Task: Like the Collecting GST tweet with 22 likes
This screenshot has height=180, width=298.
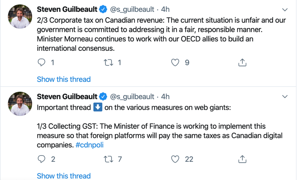Action: [175, 159]
